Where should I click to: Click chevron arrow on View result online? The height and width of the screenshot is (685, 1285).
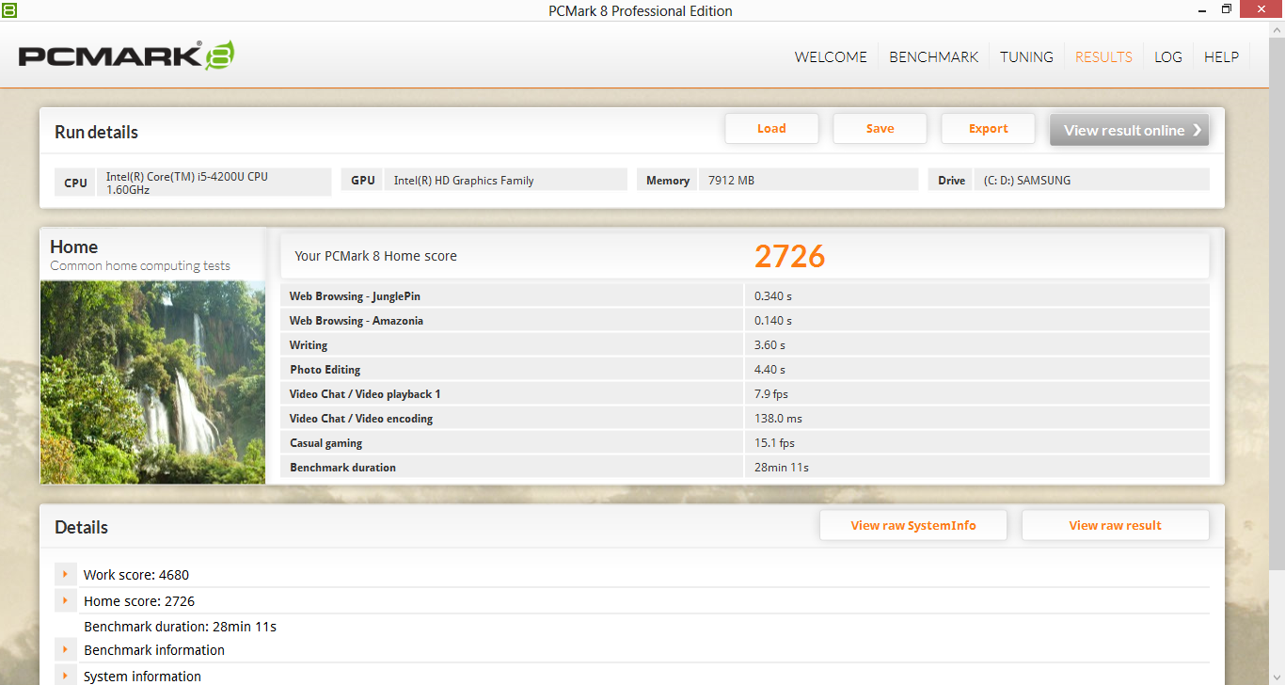1197,131
